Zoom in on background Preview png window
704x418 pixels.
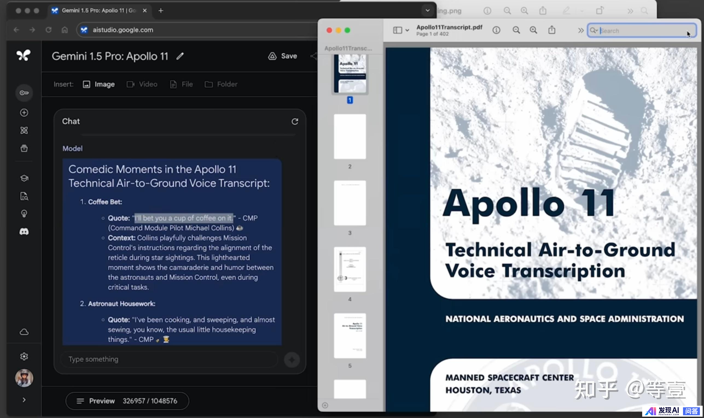tap(524, 11)
